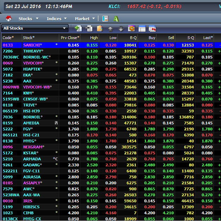Sort by the Low column header
221x221 pixels.
point(108,38)
